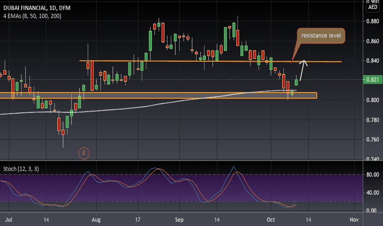383x226 pixels.
Task: Select the 4 EMAs (8, 50, 100, 200) legend
Action: click(32, 16)
